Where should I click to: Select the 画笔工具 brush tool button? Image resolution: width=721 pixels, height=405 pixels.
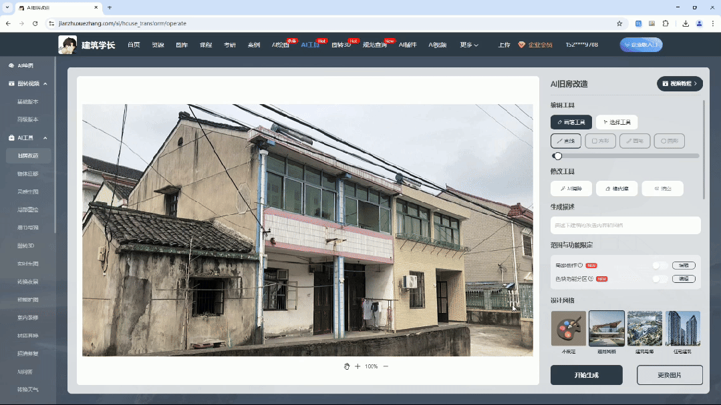[571, 122]
